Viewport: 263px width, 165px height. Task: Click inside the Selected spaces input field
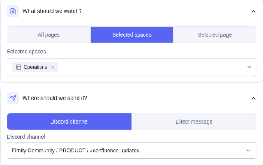pyautogui.click(x=131, y=67)
